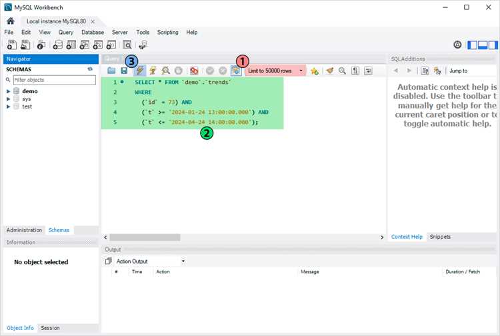Create a new schema icon
This screenshot has width=500, height=336.
click(x=58, y=45)
